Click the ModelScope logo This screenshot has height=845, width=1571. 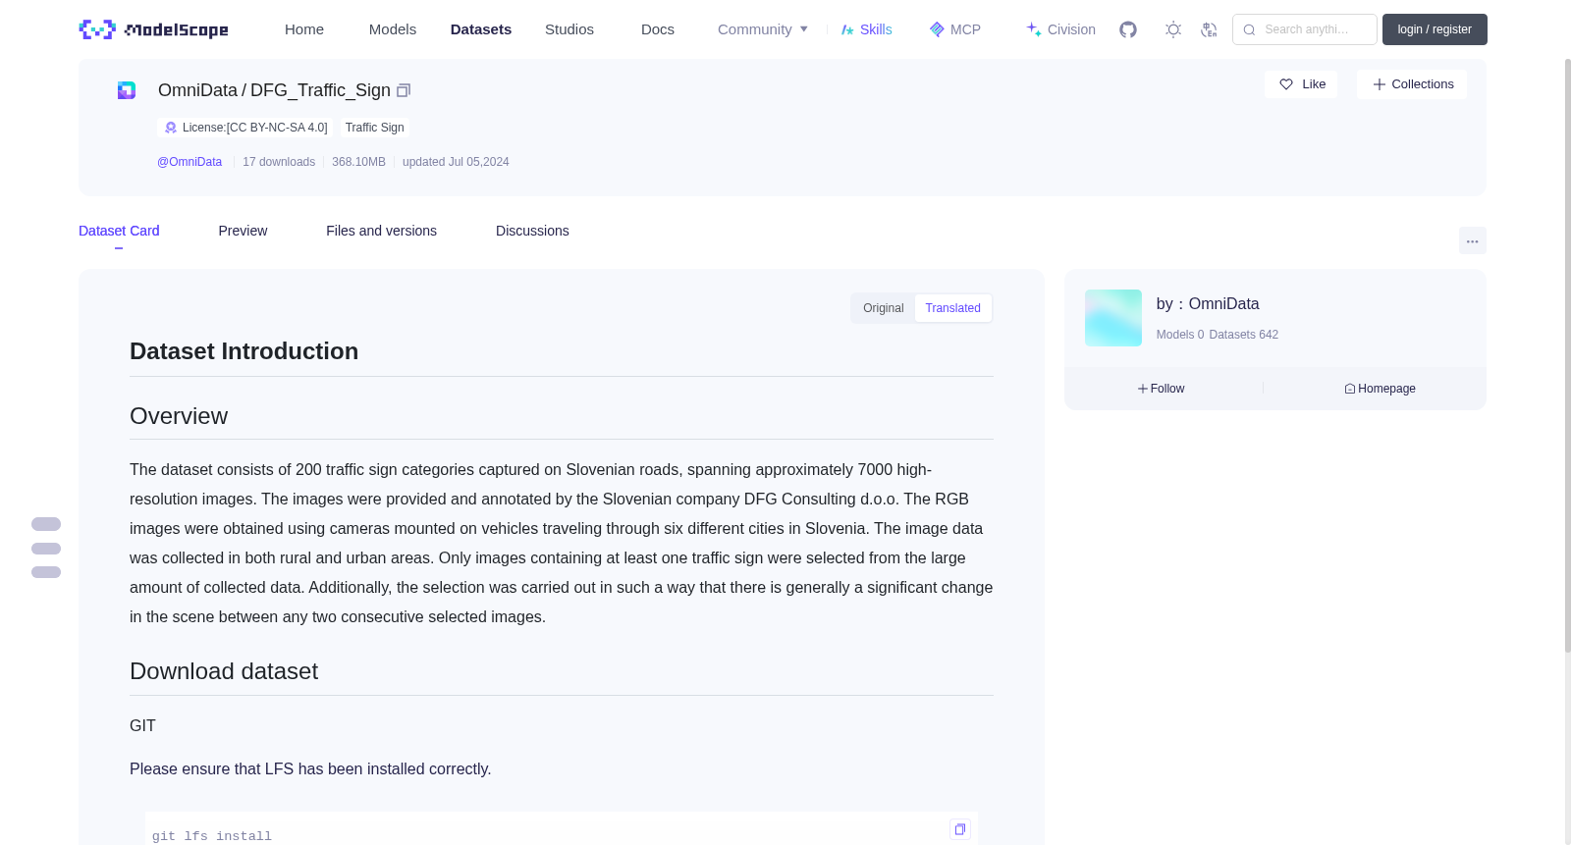[x=154, y=29]
